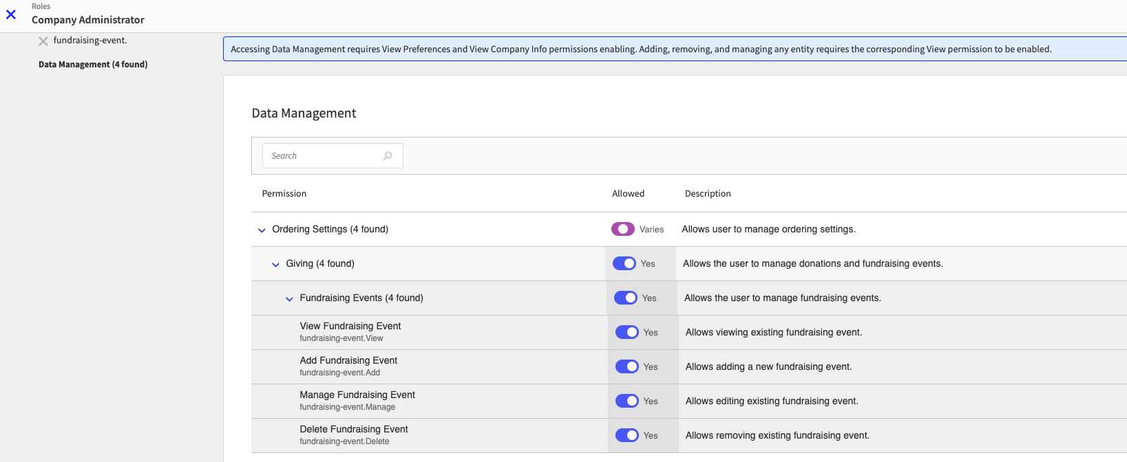Click 'Allows removing existing fundraising event.' description
1127x462 pixels.
(777, 435)
